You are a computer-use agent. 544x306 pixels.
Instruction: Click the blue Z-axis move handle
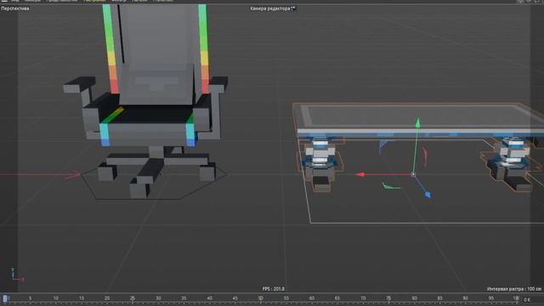428,195
